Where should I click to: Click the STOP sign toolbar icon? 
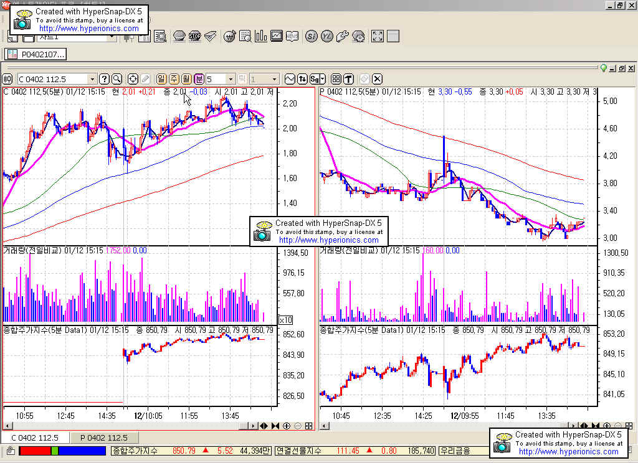pyautogui.click(x=194, y=36)
